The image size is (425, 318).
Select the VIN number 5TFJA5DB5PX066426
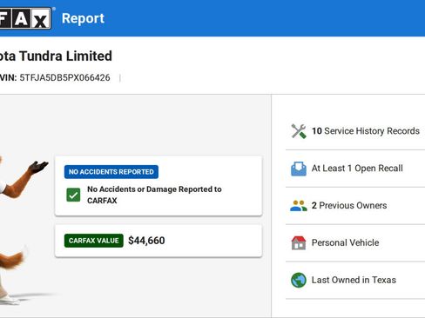[64, 77]
